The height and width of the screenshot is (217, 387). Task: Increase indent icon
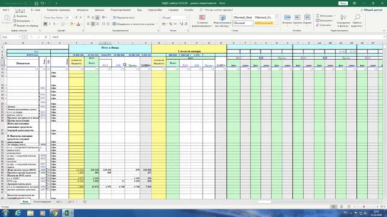point(108,24)
